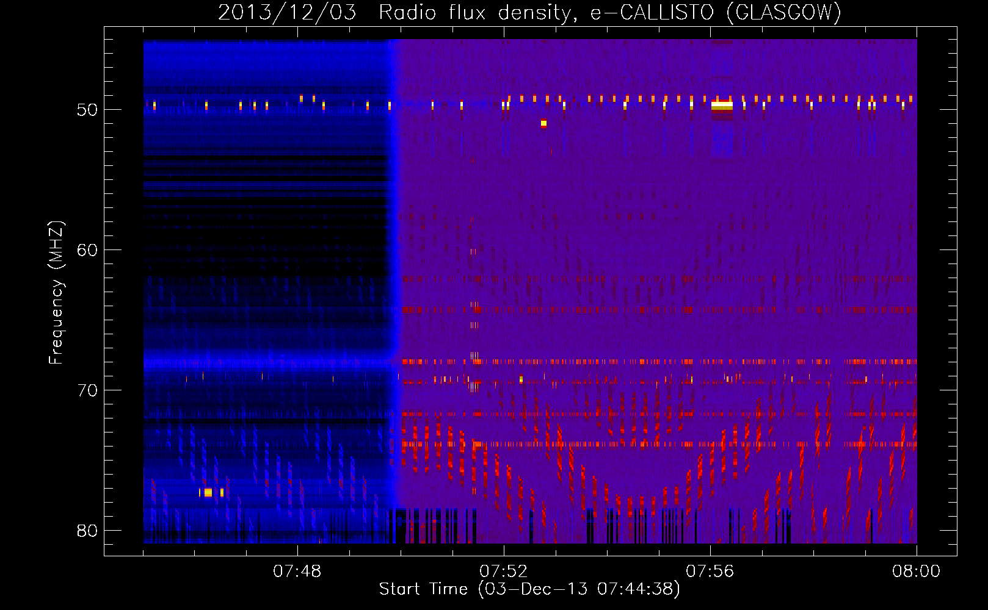Select the 08:00 time tick label
The image size is (988, 610).
pyautogui.click(x=917, y=572)
